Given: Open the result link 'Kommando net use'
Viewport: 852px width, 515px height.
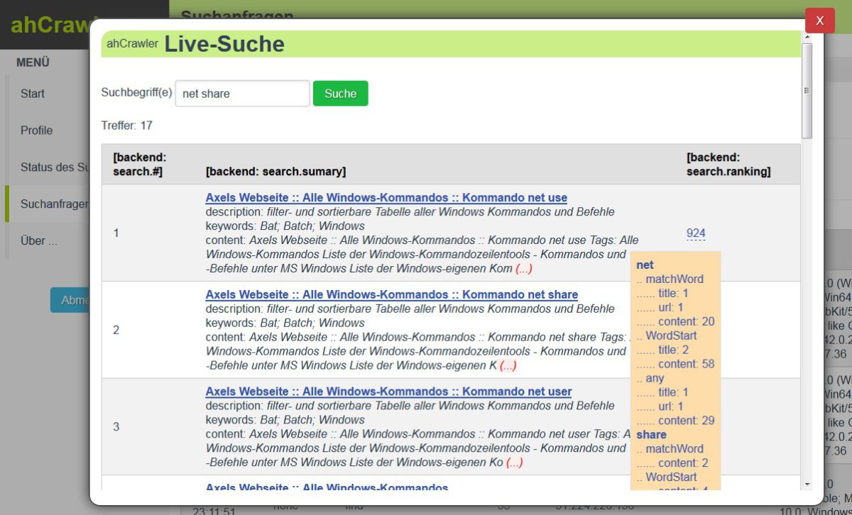Looking at the screenshot, I should click(386, 198).
